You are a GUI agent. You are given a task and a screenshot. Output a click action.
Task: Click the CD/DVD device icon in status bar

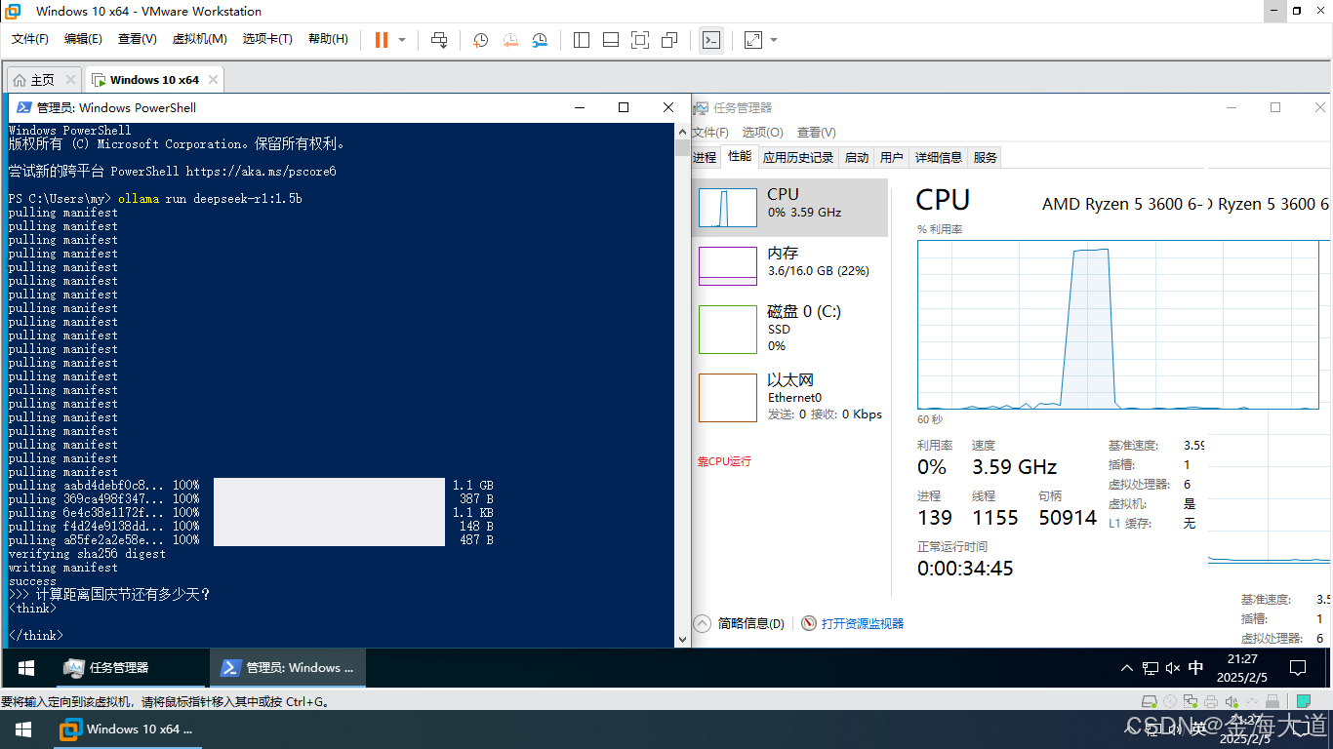coord(1170,701)
